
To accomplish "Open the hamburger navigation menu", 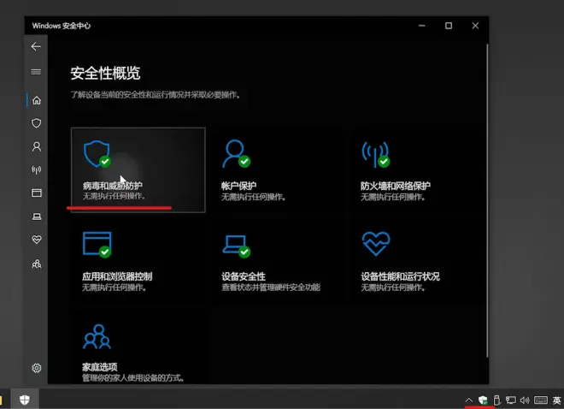I will 36,72.
